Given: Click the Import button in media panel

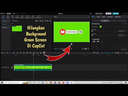Looking at the screenshot, I should pos(15,21).
